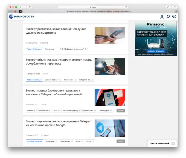Toggle the plus on 'Сказано в эфире' tag
The width and height of the screenshot is (186, 158).
tap(60, 80)
